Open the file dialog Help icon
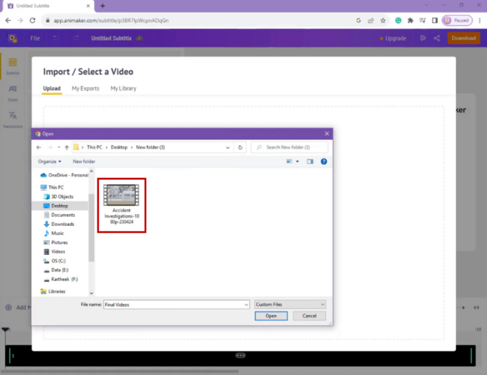 pyautogui.click(x=323, y=162)
